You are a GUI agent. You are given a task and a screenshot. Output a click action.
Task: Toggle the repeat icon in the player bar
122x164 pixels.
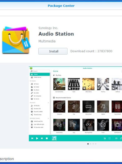pos(121,138)
